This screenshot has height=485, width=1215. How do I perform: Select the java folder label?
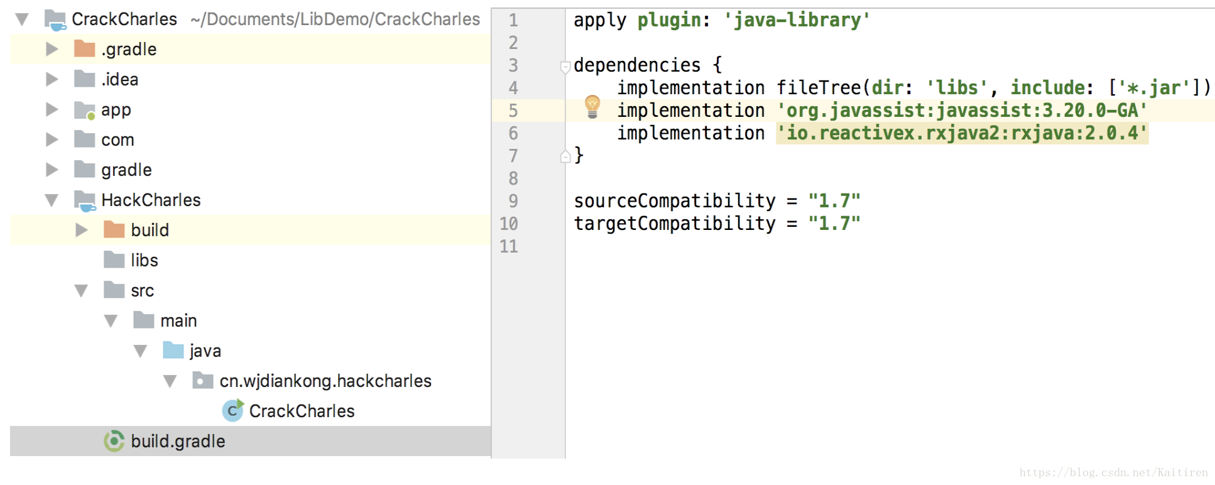(x=205, y=351)
